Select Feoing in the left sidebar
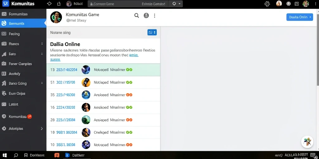The image size is (319, 159). point(14,34)
